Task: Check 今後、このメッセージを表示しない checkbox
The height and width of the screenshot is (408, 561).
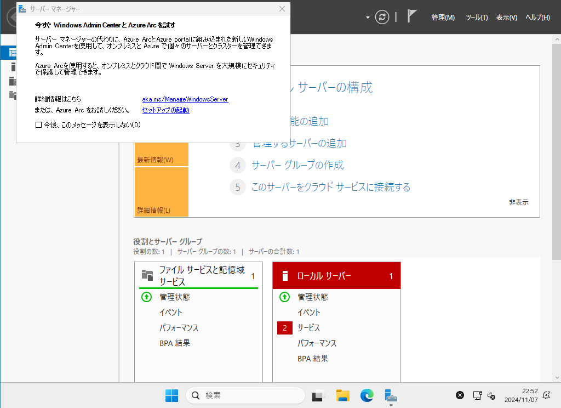Action: [x=39, y=124]
